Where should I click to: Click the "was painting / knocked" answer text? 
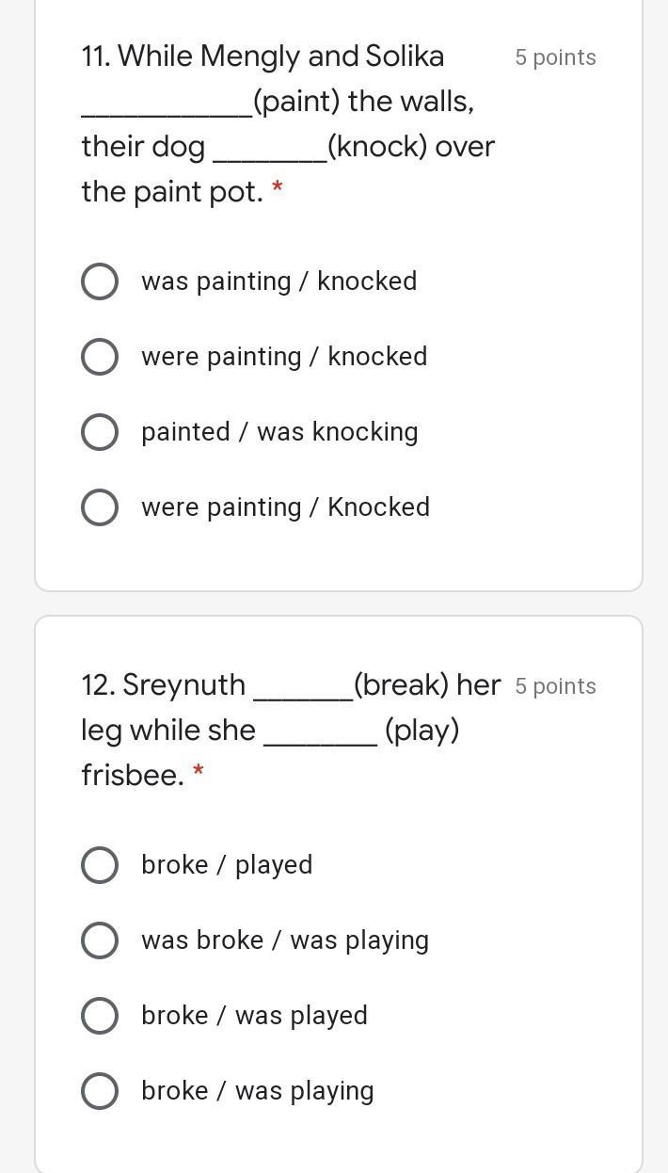pos(278,281)
